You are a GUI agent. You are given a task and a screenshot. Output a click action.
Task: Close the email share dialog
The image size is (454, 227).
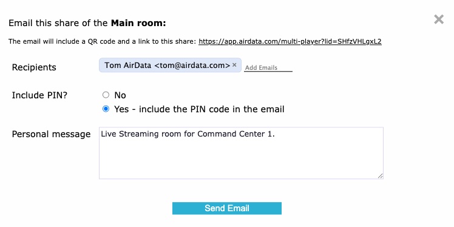pos(439,19)
